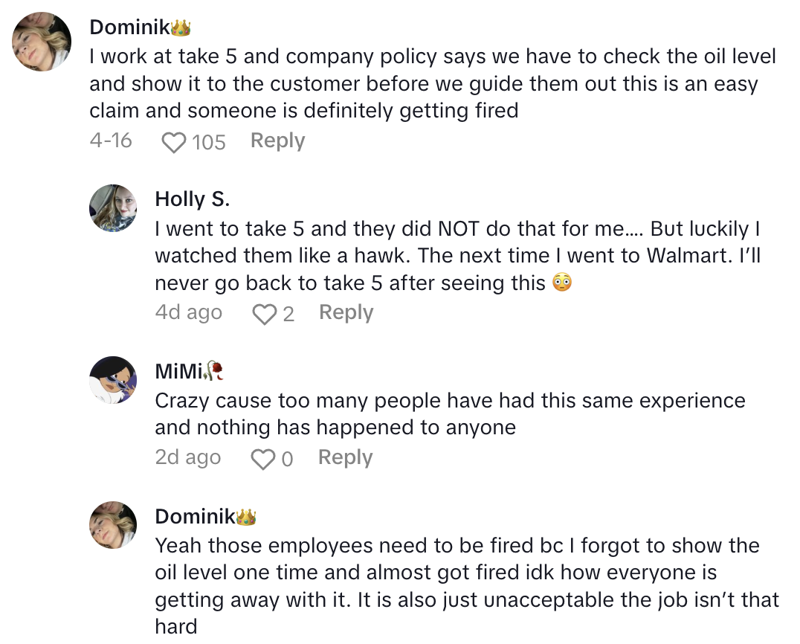The height and width of the screenshot is (644, 800).
Task: Tap the heart on MiMi's reply
Action: click(x=263, y=460)
